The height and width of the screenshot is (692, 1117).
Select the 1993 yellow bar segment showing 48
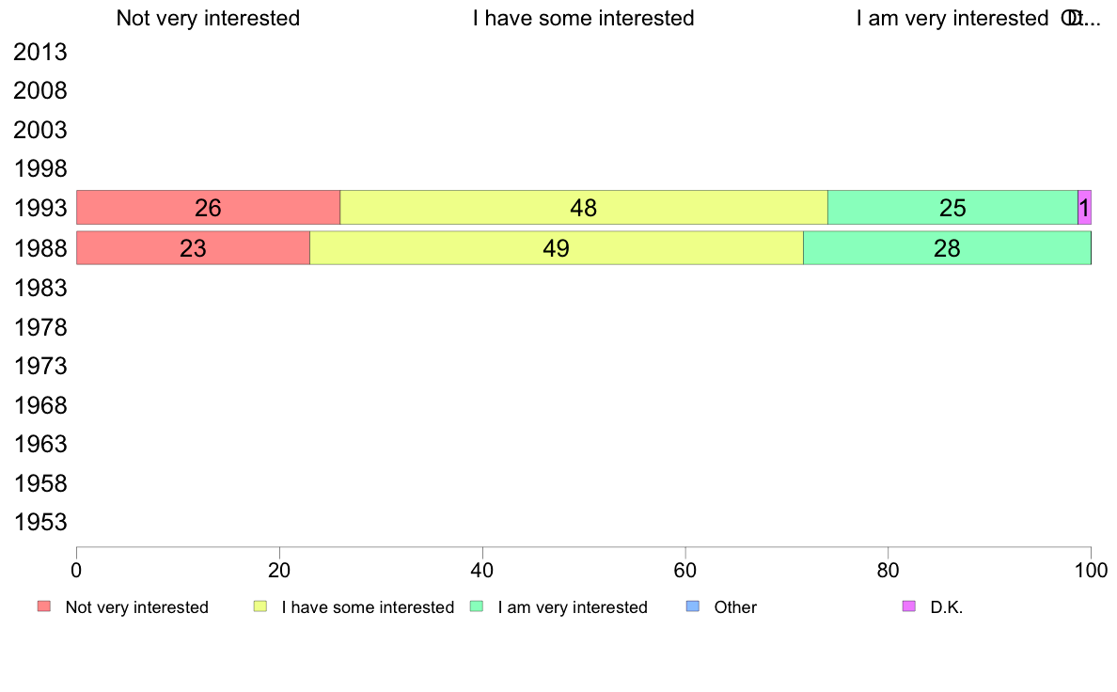pyautogui.click(x=584, y=208)
